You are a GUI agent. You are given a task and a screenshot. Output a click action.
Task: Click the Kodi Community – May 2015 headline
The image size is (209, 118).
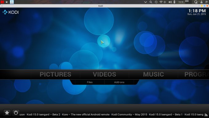[x=129, y=115]
